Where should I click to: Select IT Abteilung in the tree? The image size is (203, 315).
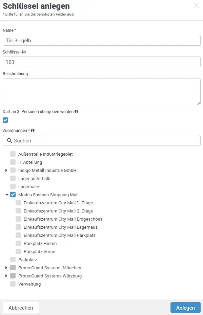13,162
